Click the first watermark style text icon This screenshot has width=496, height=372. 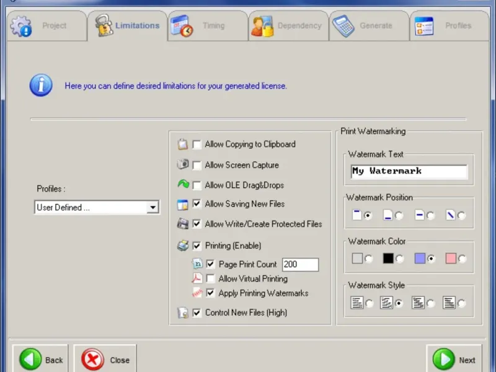pyautogui.click(x=357, y=303)
